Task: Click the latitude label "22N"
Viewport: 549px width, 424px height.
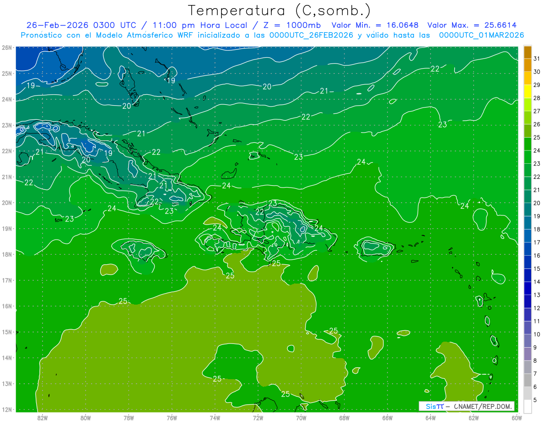Action: point(6,151)
